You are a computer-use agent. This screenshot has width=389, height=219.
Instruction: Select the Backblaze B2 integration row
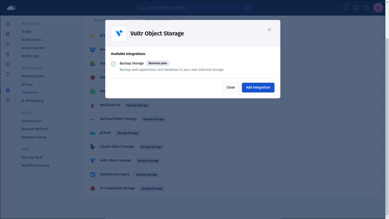click(231, 105)
